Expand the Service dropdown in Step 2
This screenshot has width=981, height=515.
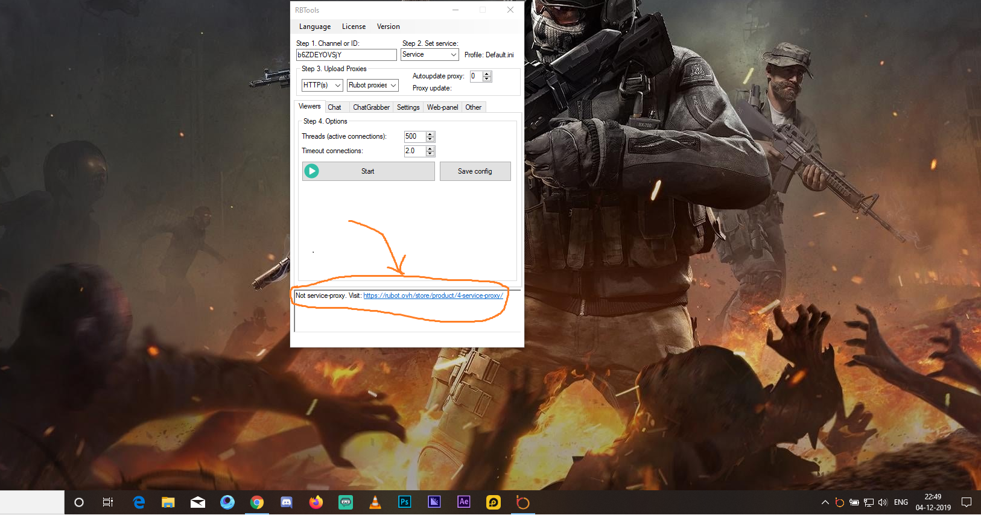pyautogui.click(x=430, y=55)
